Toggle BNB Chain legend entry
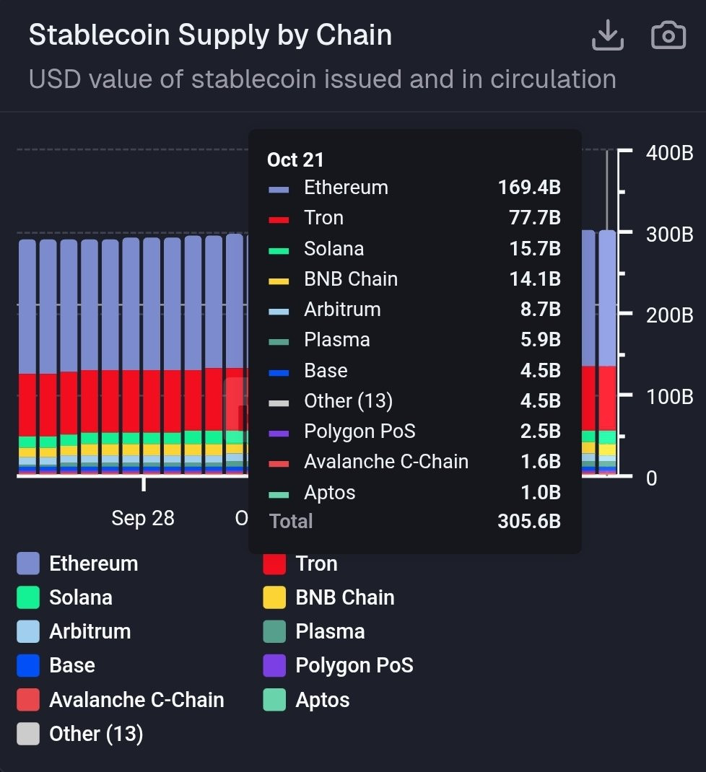The image size is (706, 772). tap(328, 597)
